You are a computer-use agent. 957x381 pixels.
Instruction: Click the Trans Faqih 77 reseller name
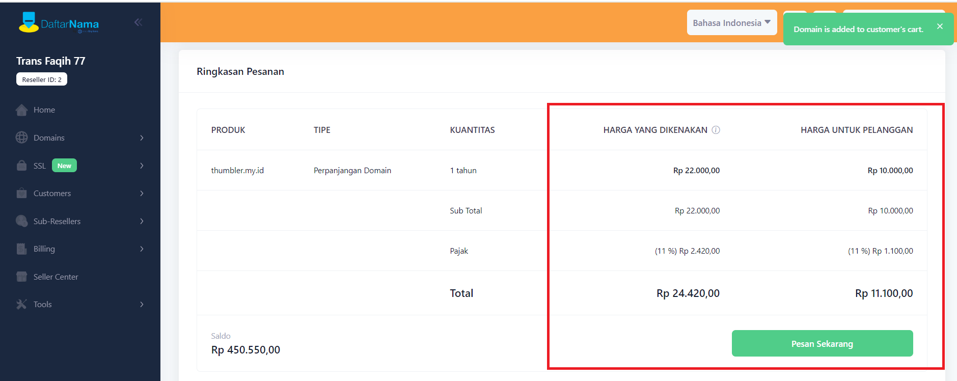(51, 61)
